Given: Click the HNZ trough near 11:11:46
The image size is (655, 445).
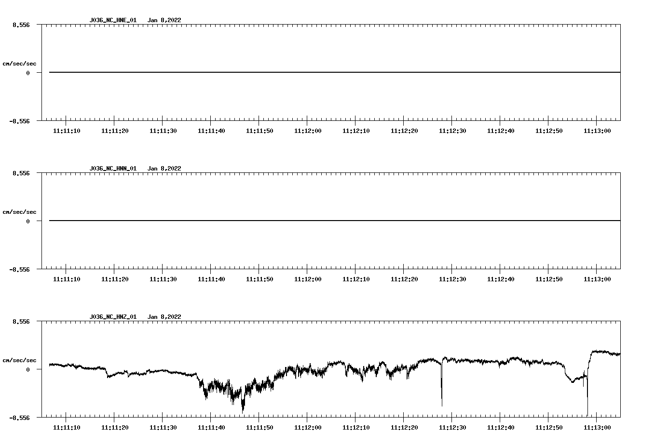Looking at the screenshot, I should pos(243,402).
